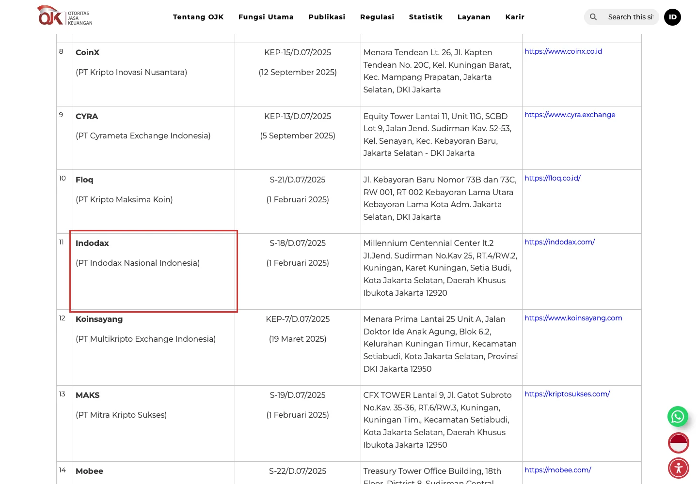Click the OJK logo in header
Screen dimensions: 698x484
click(64, 15)
